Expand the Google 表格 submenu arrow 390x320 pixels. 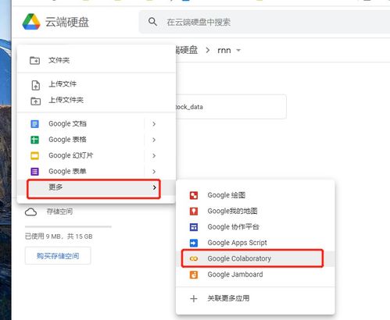click(154, 140)
